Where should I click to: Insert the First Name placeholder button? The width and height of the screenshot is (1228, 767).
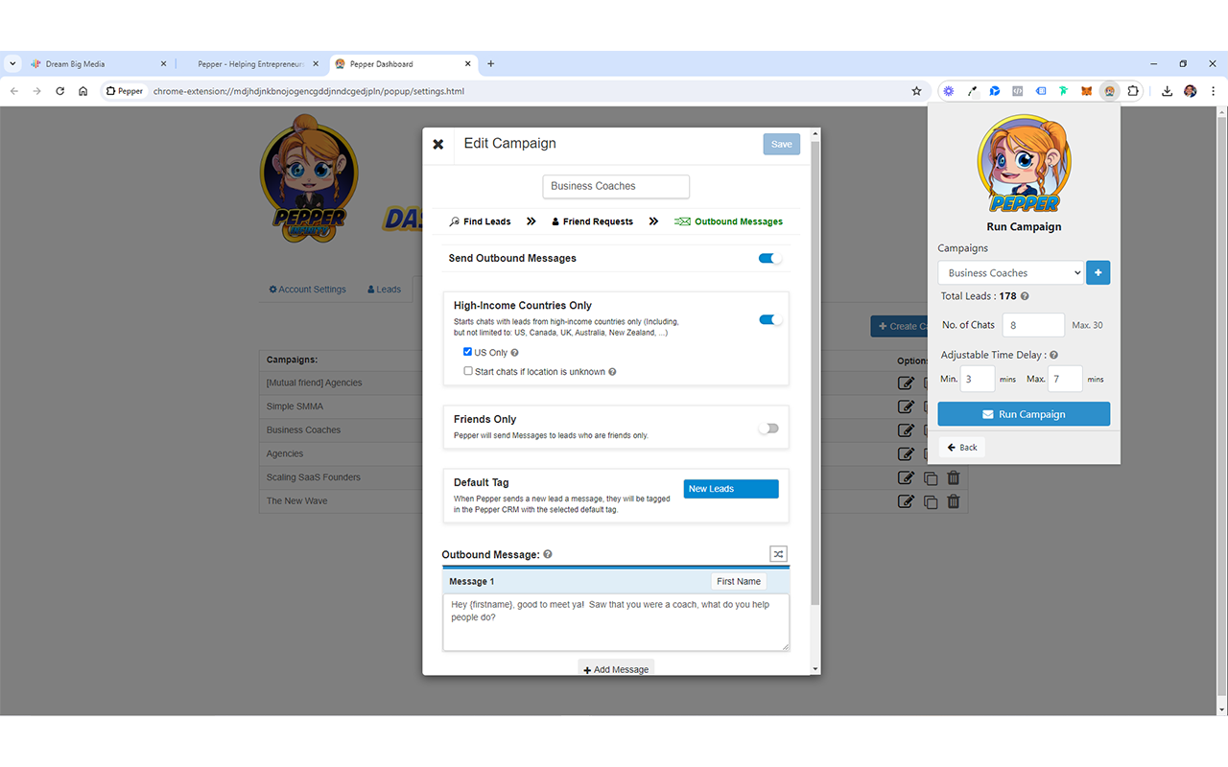point(739,582)
